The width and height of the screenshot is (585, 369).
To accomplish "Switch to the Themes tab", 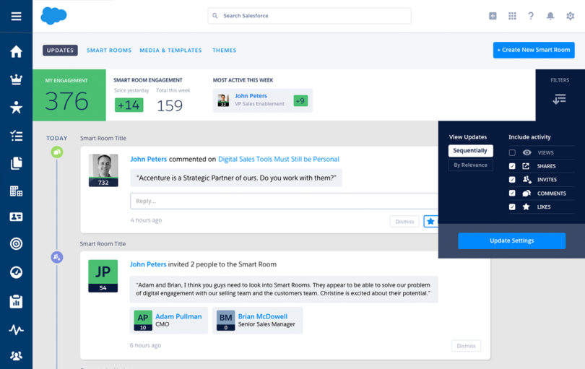I will pos(224,51).
